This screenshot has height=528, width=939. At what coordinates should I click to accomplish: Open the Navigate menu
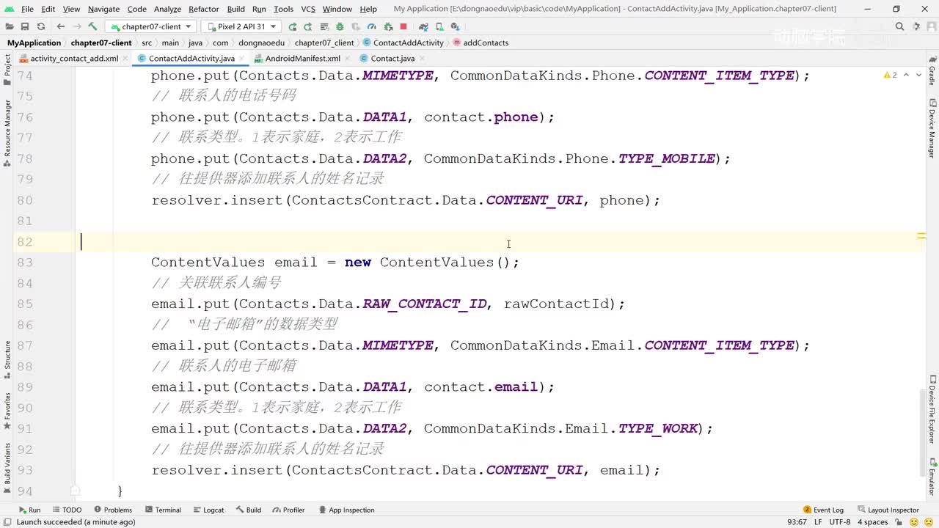103,9
